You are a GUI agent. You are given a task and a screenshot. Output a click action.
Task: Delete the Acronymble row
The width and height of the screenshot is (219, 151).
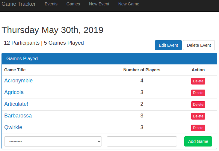pos(198,81)
